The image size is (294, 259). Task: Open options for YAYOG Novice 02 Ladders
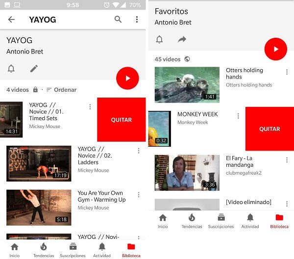(139, 151)
